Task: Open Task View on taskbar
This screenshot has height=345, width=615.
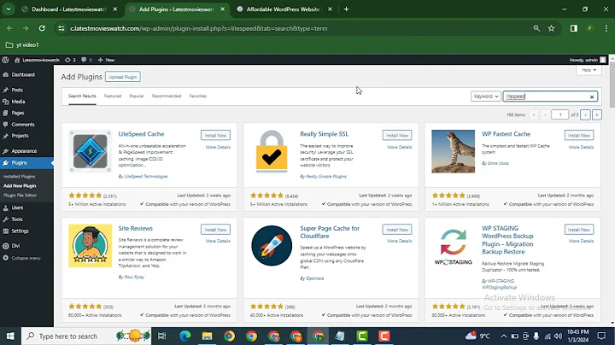Action: pyautogui.click(x=161, y=336)
